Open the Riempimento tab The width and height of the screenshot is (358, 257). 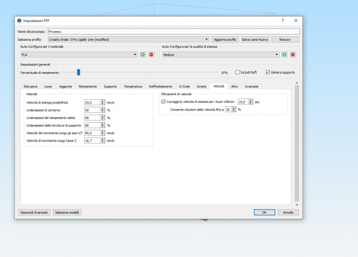coord(88,86)
